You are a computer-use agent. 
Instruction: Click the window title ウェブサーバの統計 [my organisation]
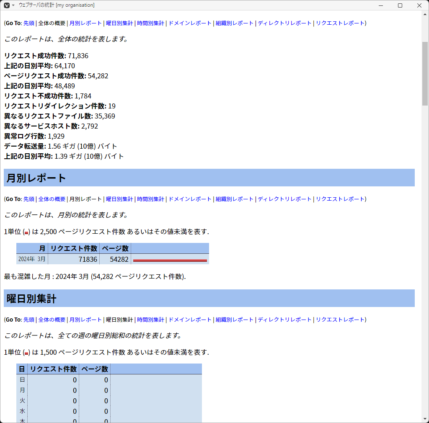(x=57, y=5)
